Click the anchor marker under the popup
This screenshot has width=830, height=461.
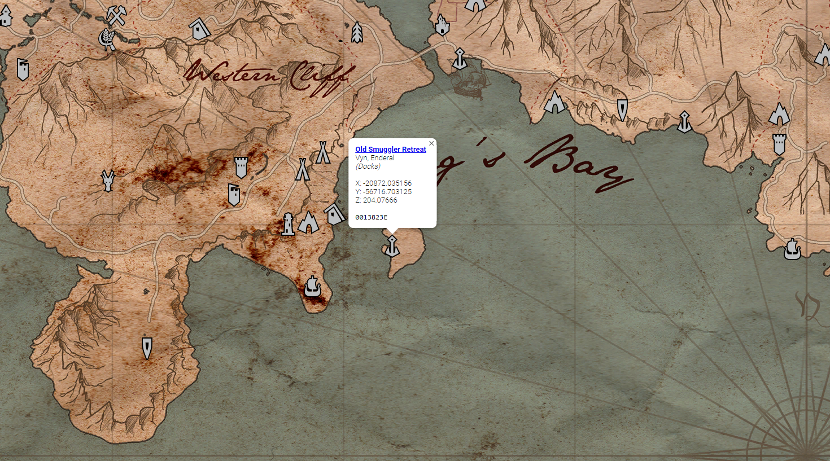click(392, 247)
